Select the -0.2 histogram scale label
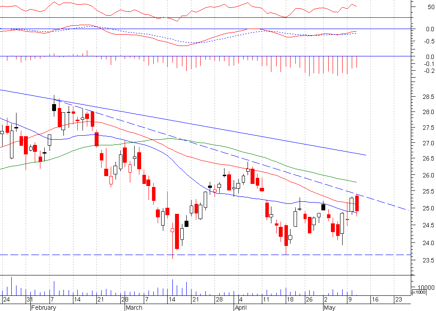The height and width of the screenshot is (311, 436). (429, 71)
